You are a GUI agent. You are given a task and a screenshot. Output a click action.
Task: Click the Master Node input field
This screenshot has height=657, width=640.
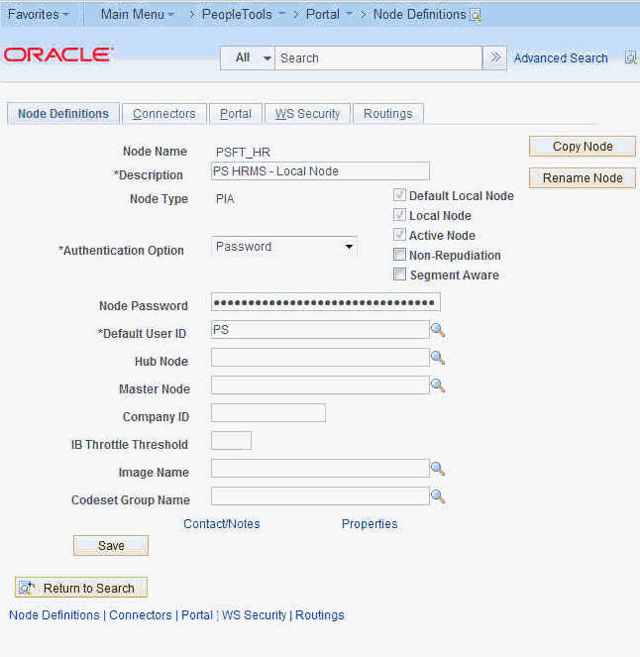coord(320,385)
